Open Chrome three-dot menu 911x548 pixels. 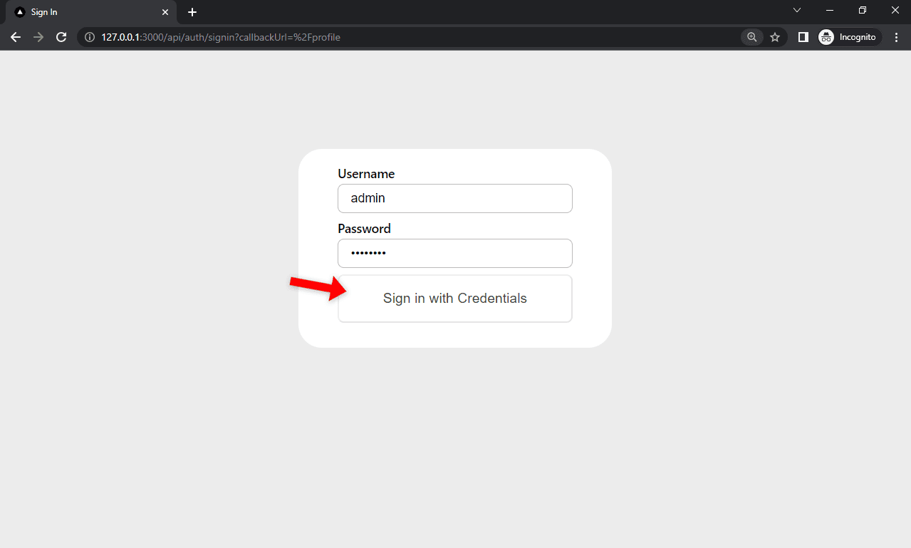tap(896, 37)
